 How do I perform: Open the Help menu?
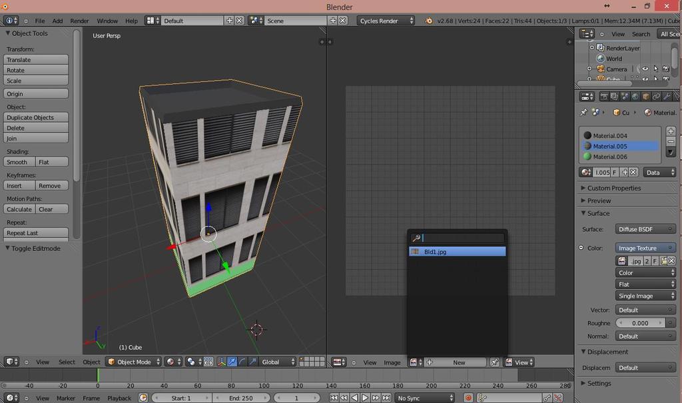click(x=131, y=21)
